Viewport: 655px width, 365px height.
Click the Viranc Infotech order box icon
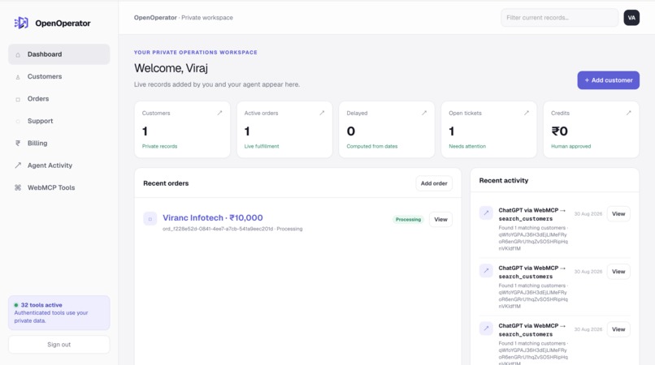(150, 218)
